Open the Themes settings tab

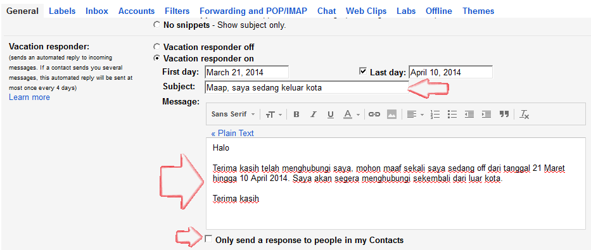coord(478,11)
